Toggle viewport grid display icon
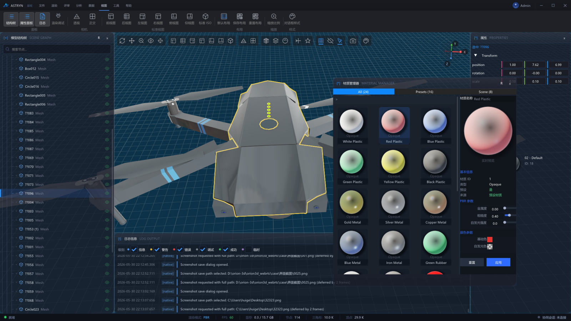This screenshot has height=321, width=571. pos(321,41)
